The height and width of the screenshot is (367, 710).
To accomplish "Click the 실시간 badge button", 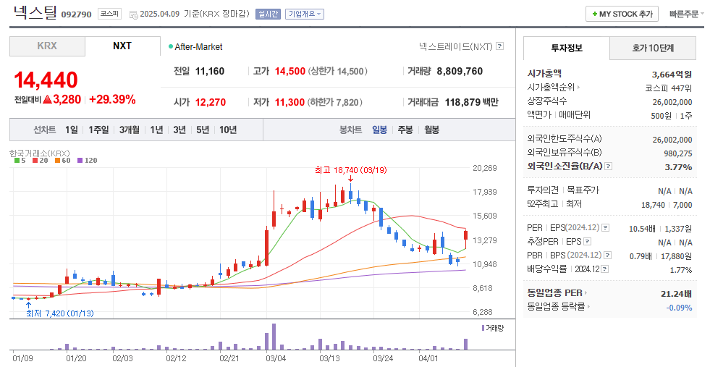I will tap(269, 14).
